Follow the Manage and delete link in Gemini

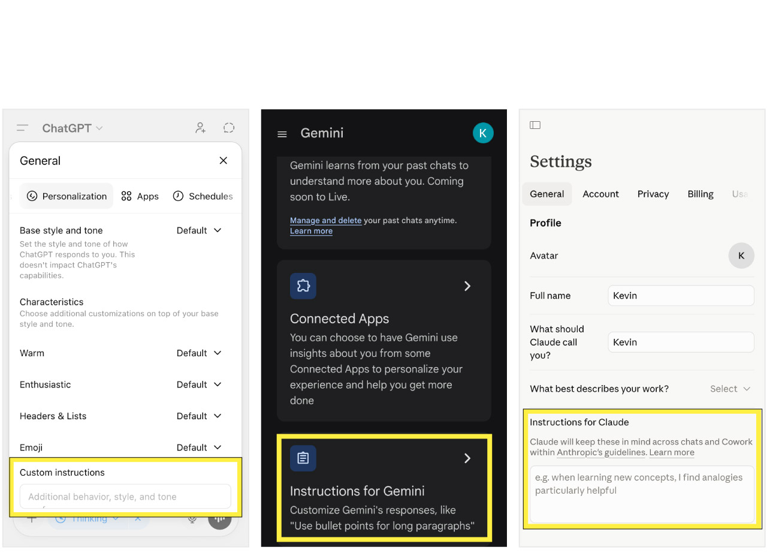click(325, 221)
